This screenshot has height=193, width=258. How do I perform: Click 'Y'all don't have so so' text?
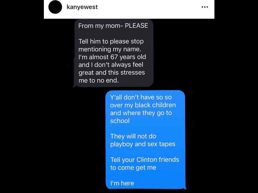(x=141, y=97)
